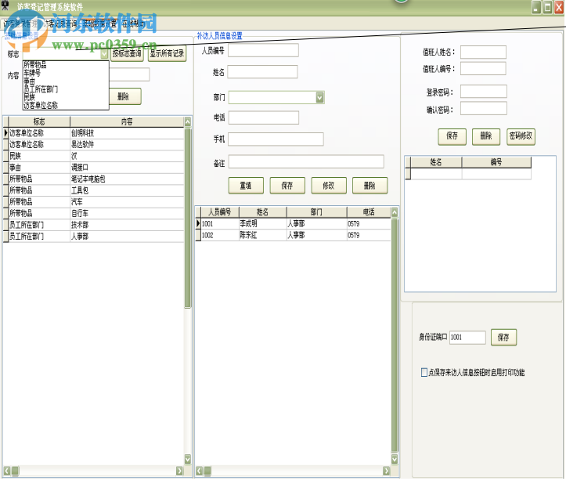This screenshot has width=566, height=481.
Task: Click the down arrow of the left table scrollbar
Action: click(x=188, y=459)
